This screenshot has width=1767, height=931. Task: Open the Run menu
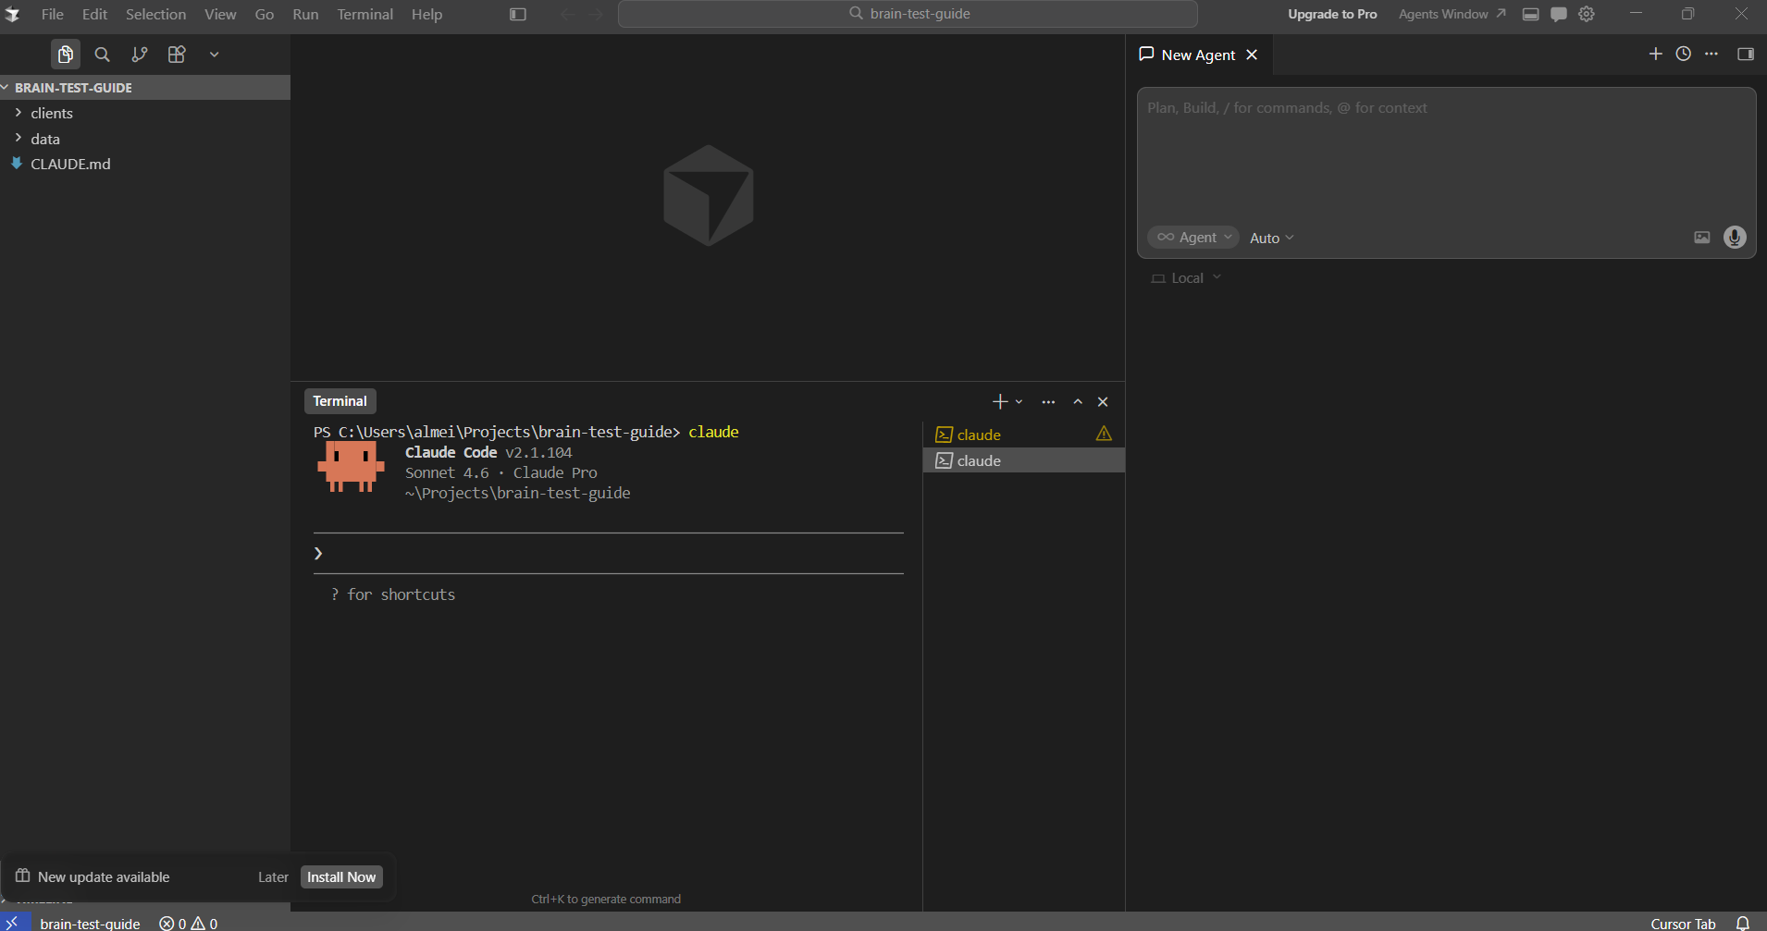305,14
